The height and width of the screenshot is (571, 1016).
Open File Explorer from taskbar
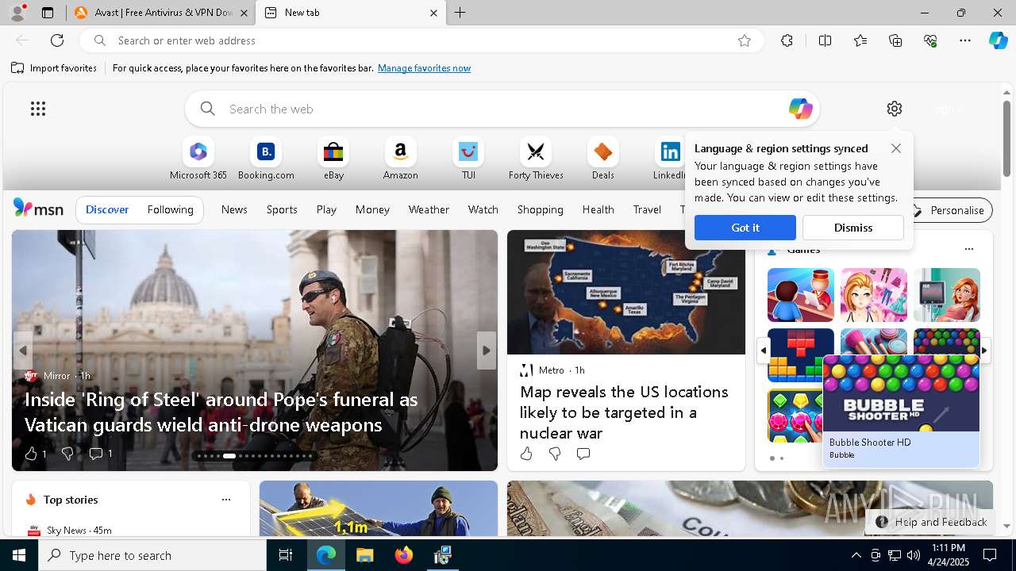(x=365, y=555)
